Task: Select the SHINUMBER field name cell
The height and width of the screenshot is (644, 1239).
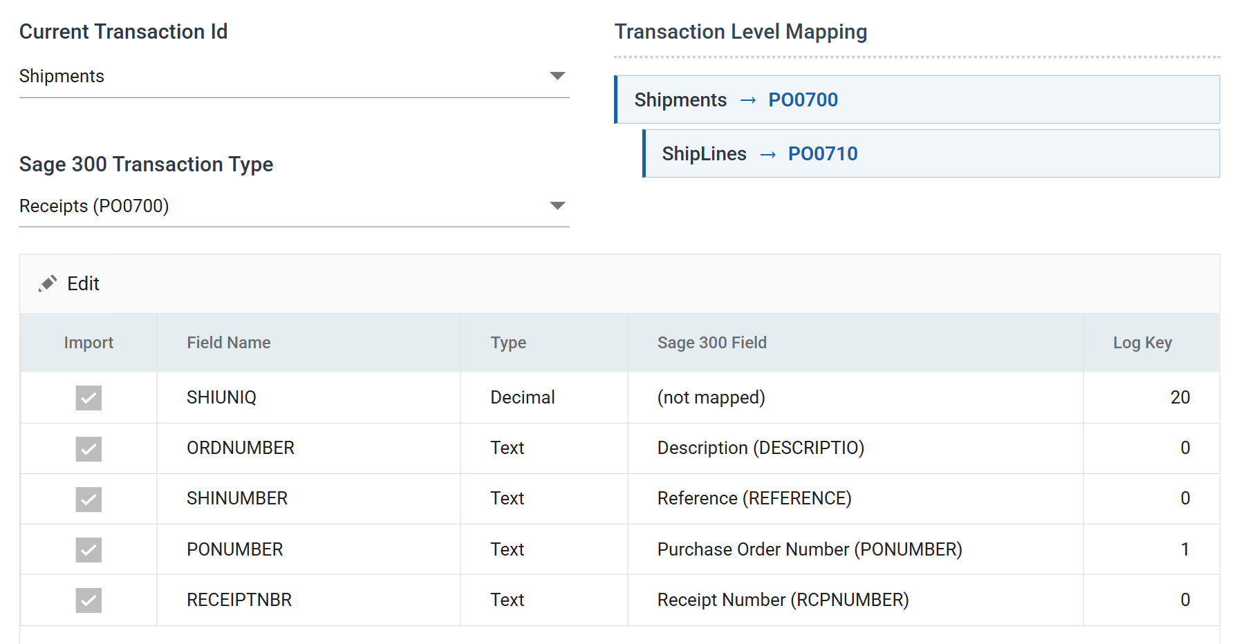Action: (308, 498)
